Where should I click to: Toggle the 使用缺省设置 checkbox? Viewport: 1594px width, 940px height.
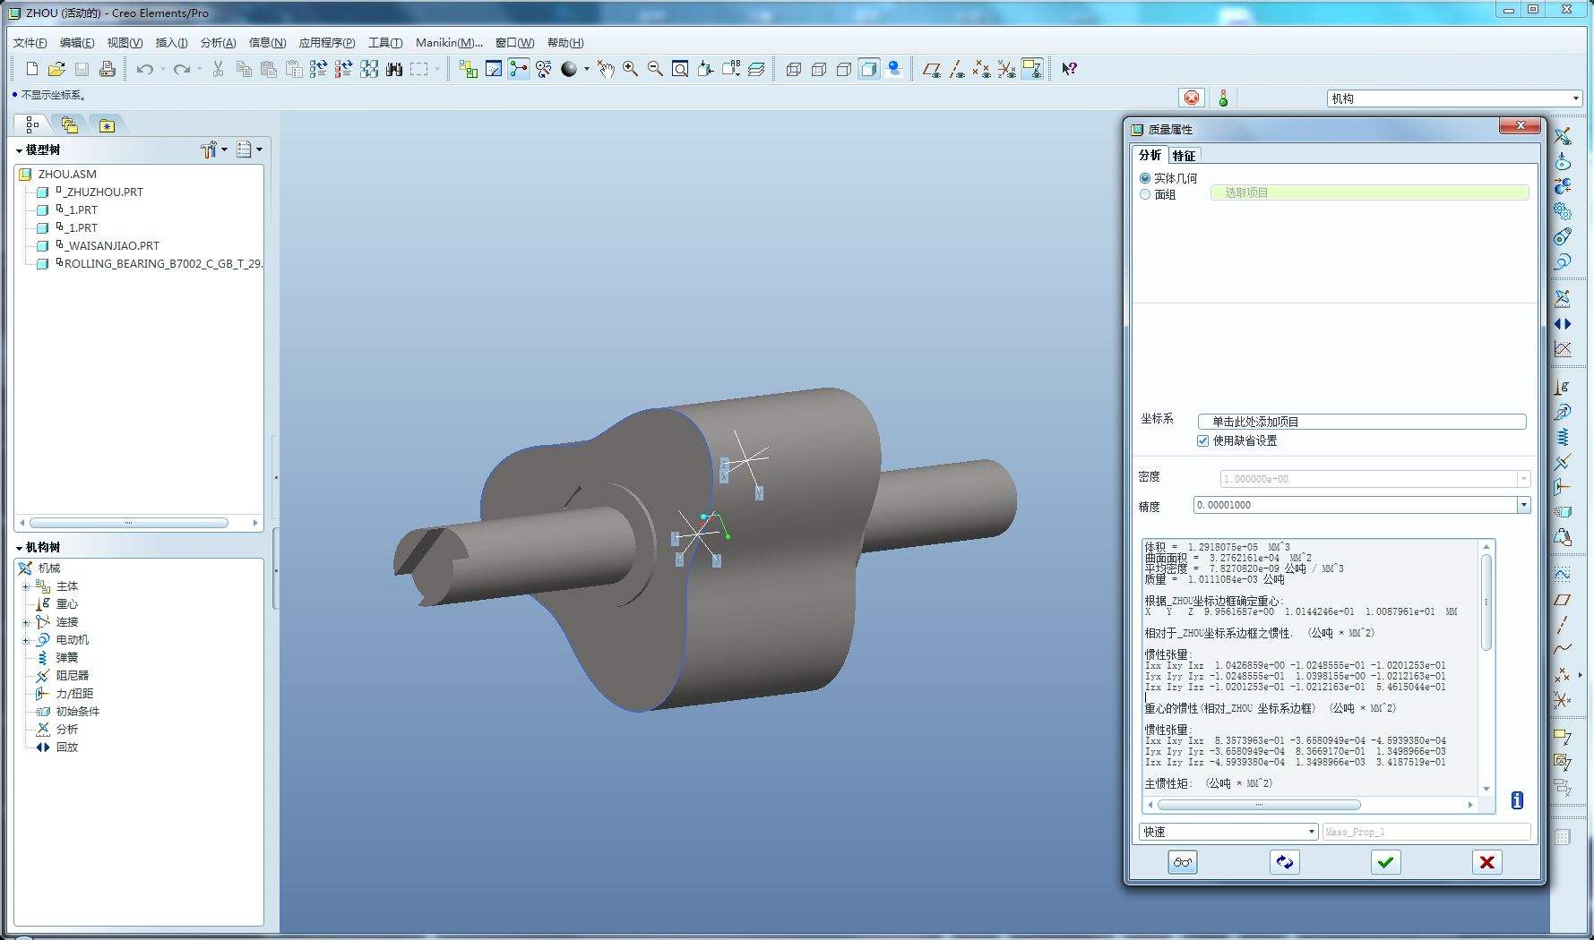[1202, 440]
